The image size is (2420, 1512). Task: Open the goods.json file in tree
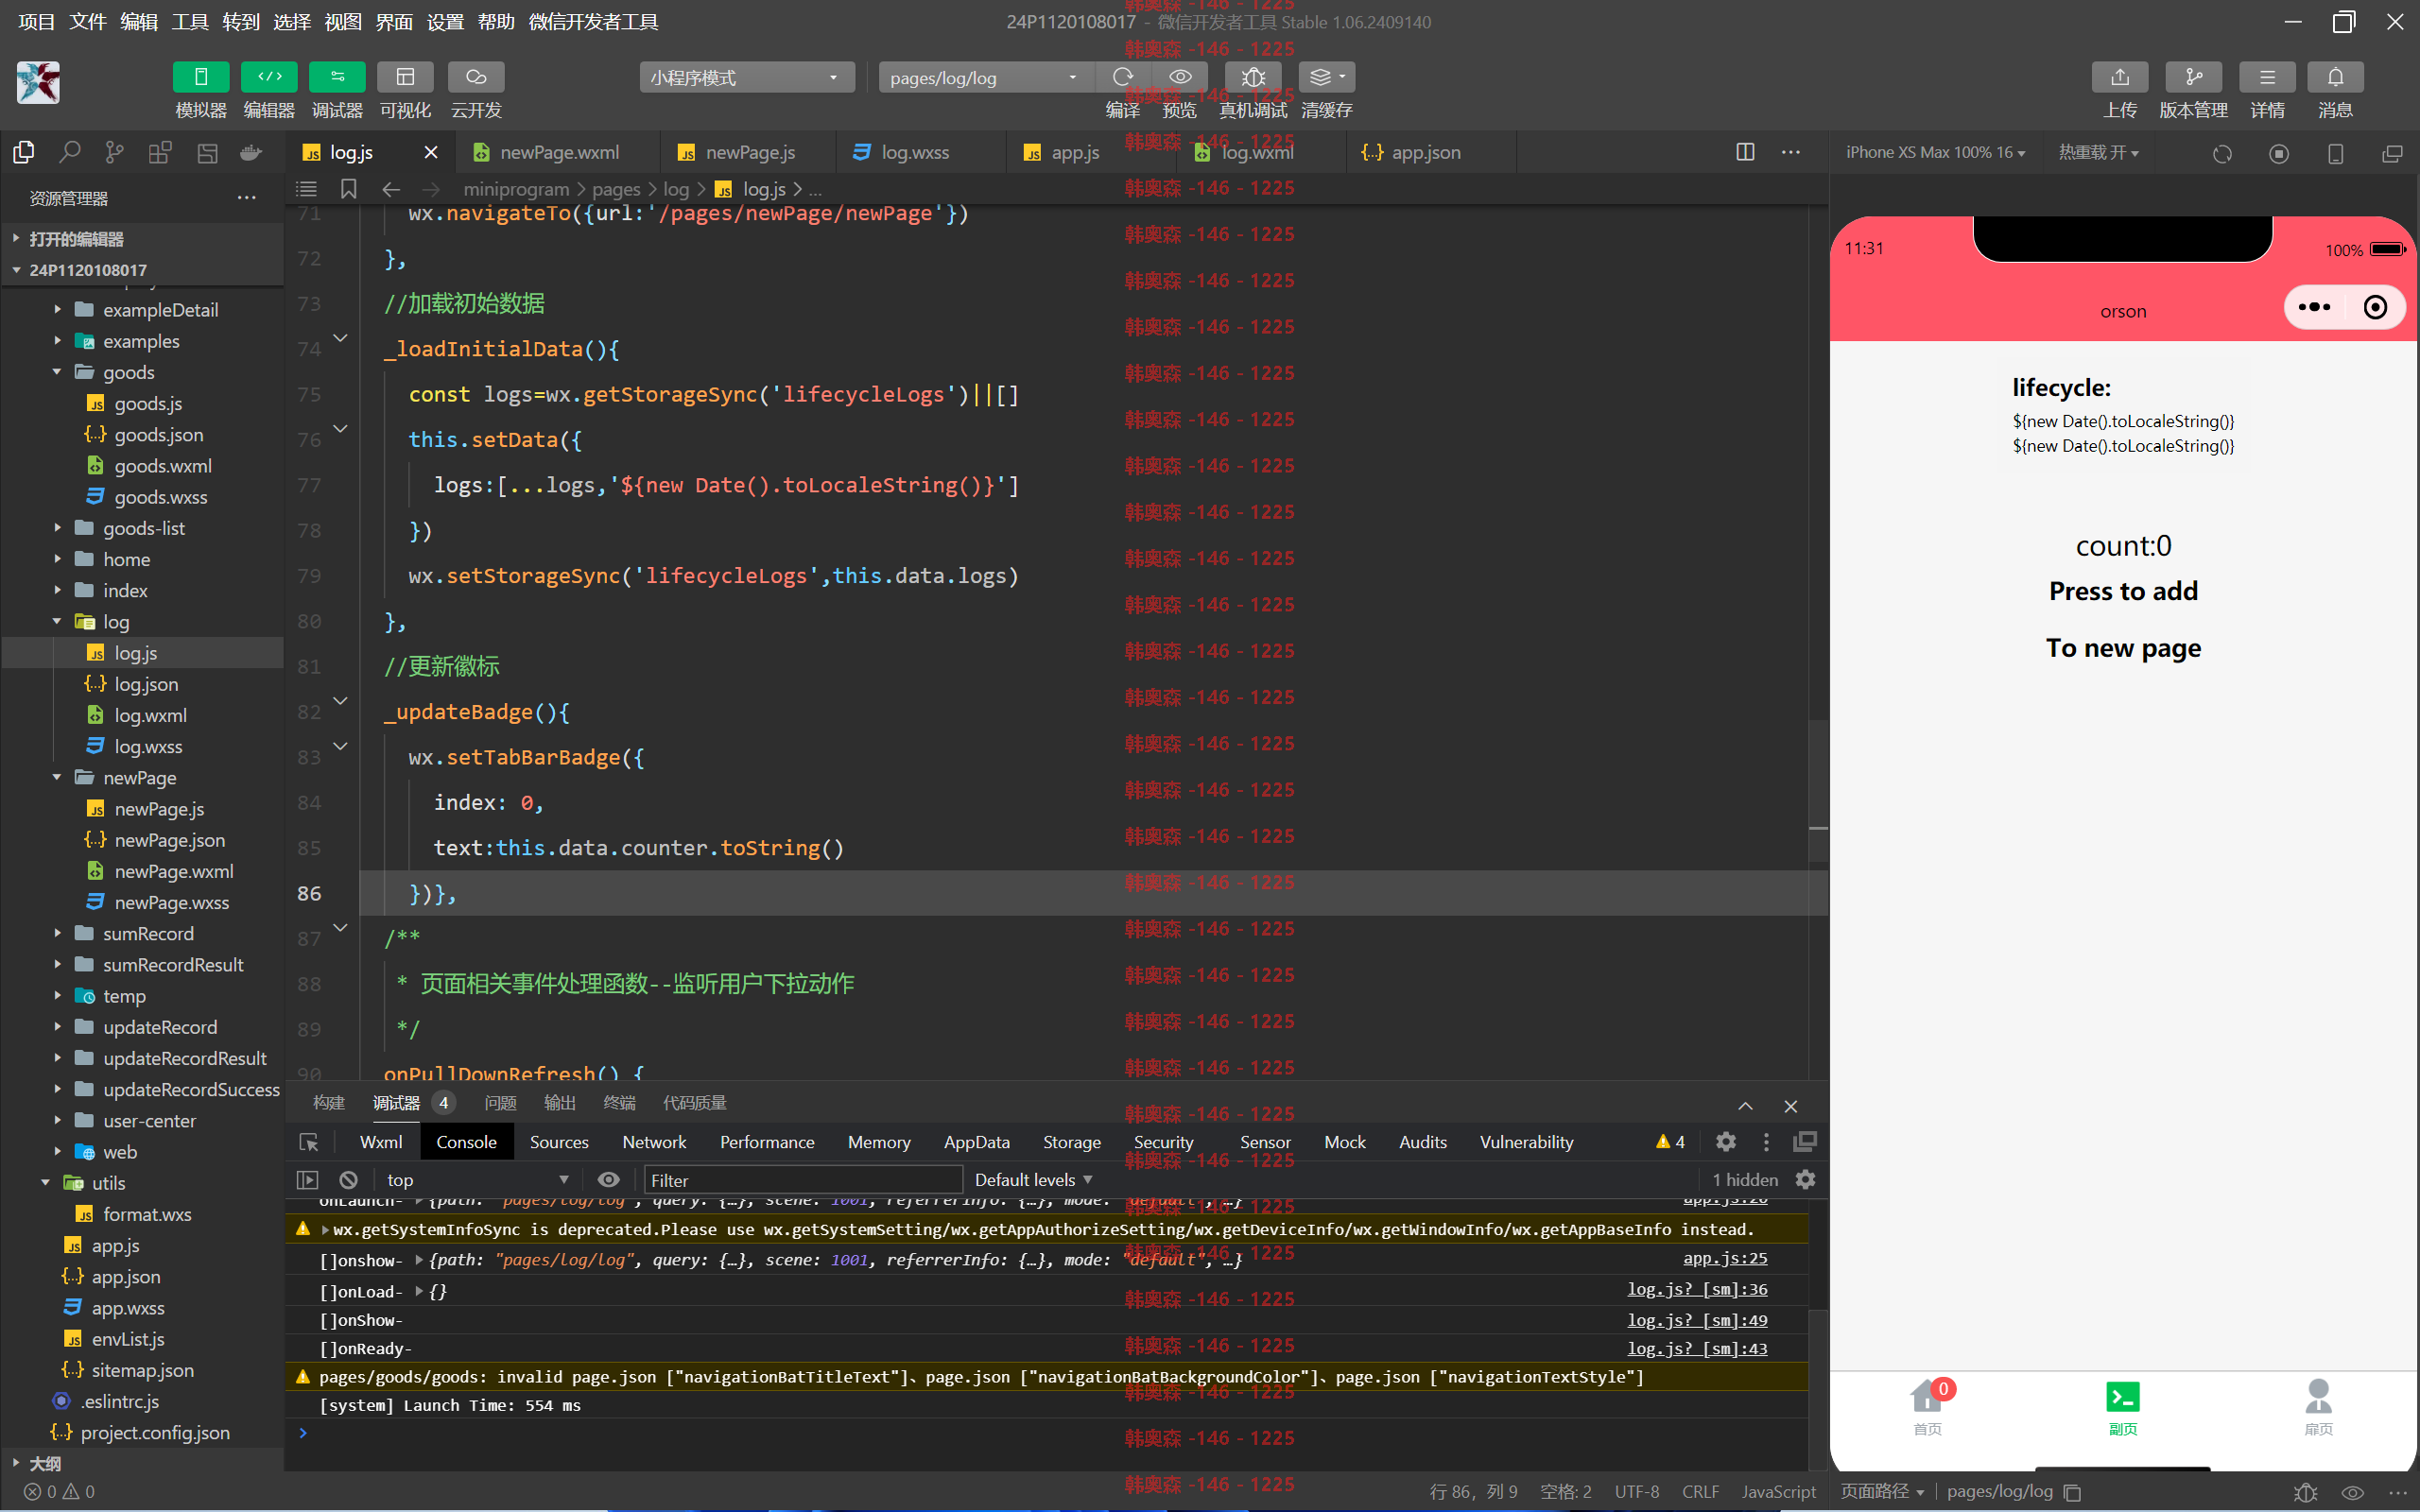[158, 435]
